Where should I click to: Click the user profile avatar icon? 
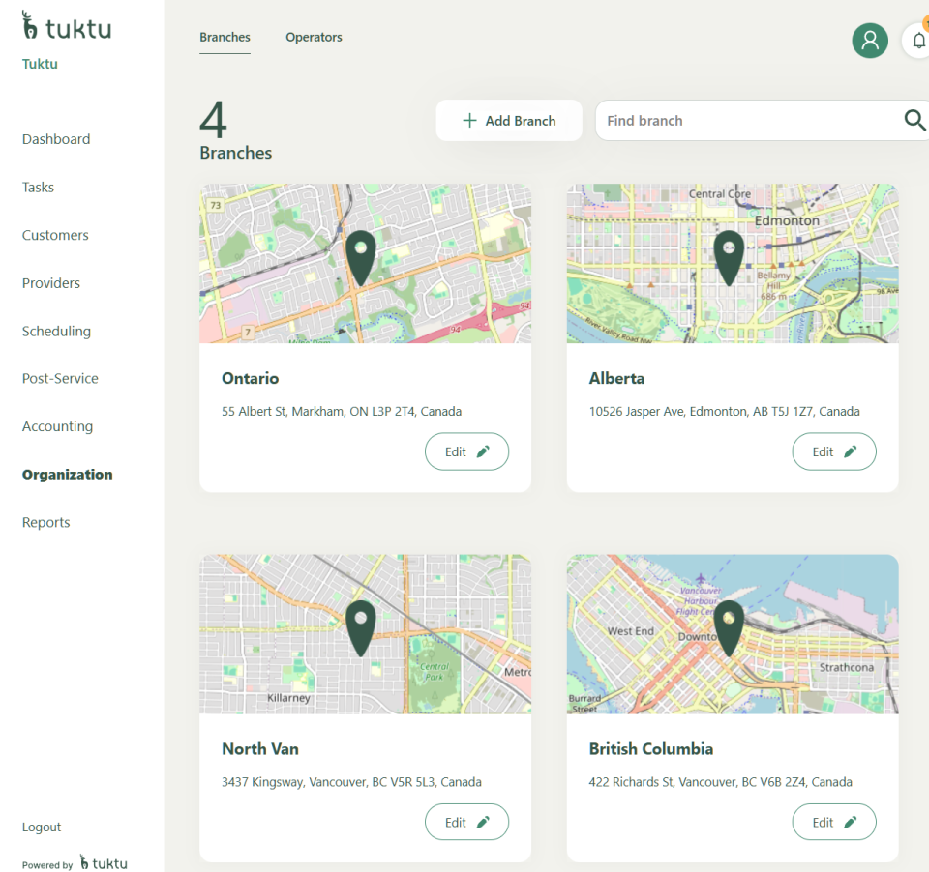[870, 41]
